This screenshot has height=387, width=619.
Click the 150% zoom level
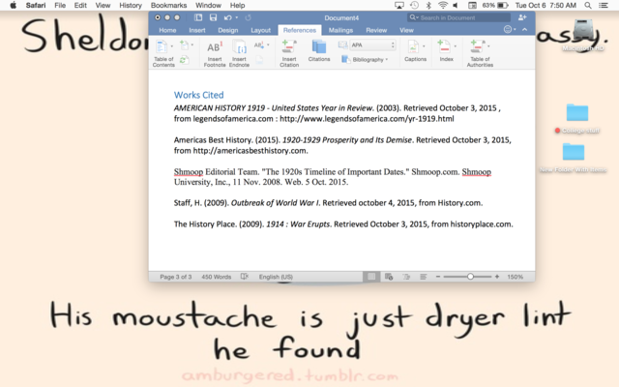click(x=515, y=277)
